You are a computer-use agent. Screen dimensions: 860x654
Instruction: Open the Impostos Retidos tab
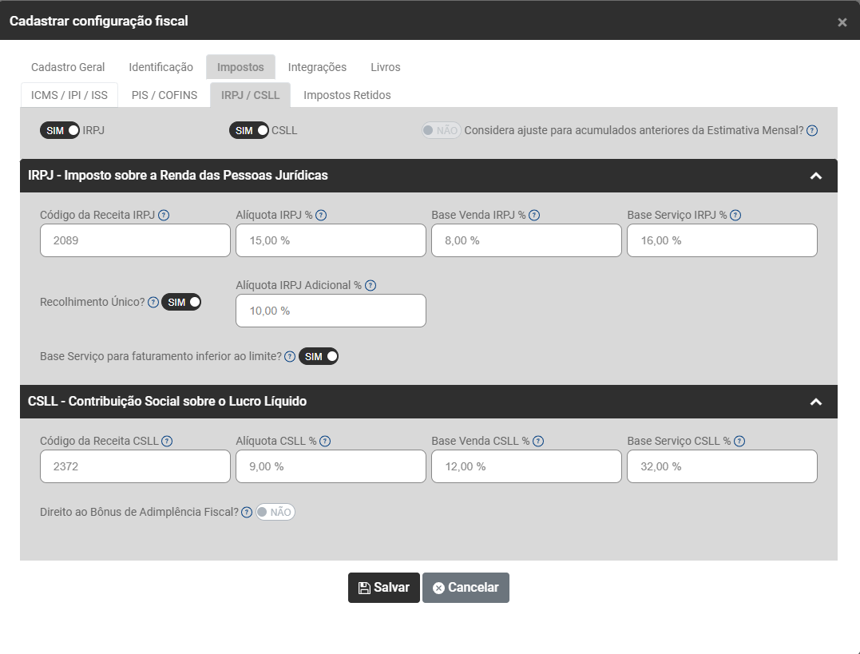[x=347, y=95]
